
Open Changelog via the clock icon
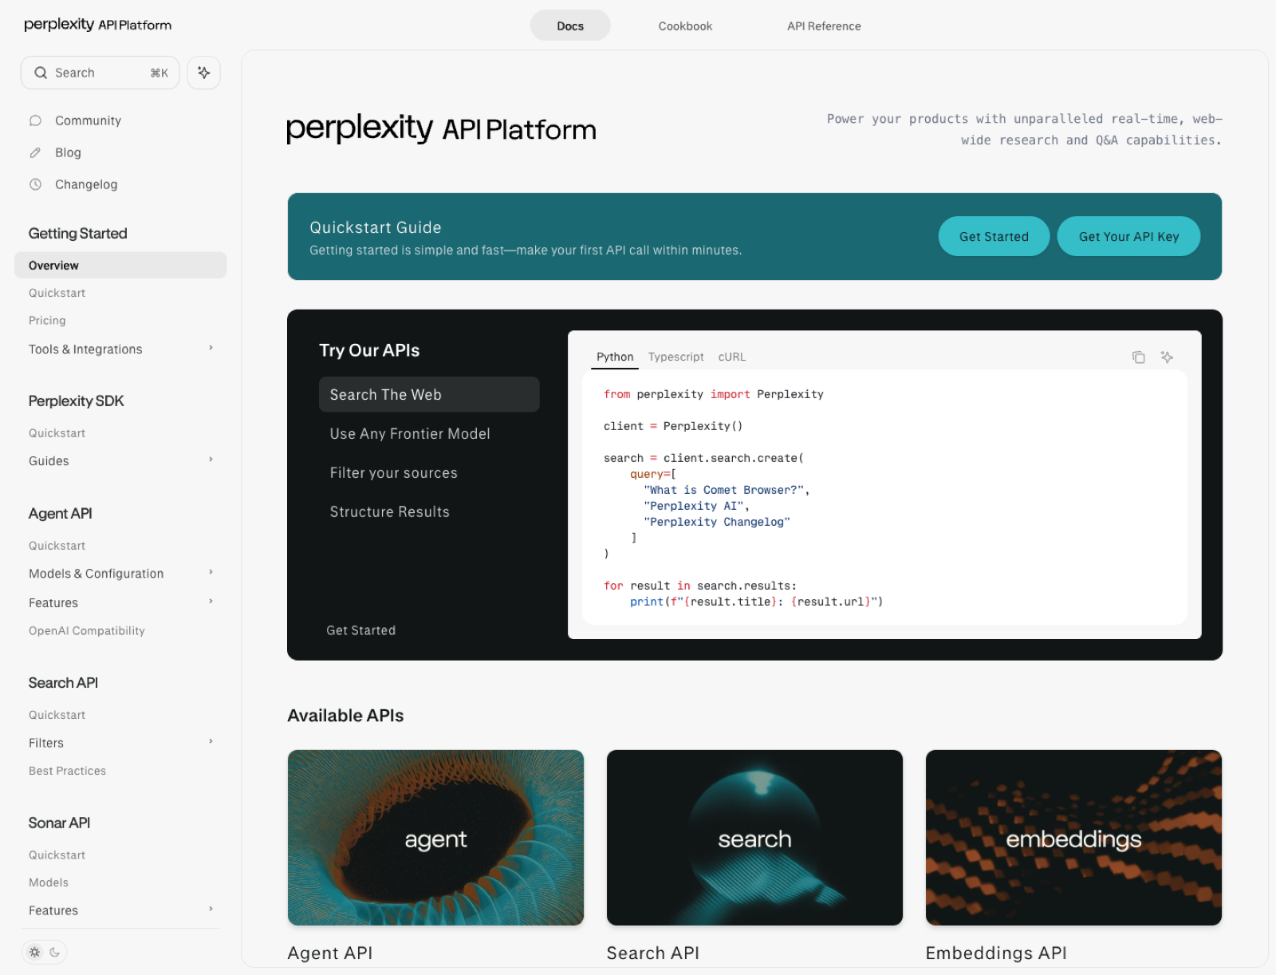pos(85,184)
